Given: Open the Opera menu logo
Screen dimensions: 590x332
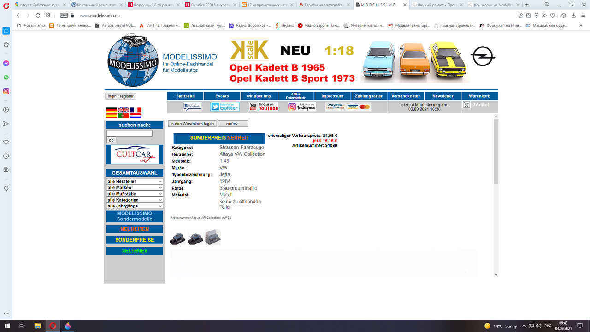Looking at the screenshot, I should (x=6, y=5).
